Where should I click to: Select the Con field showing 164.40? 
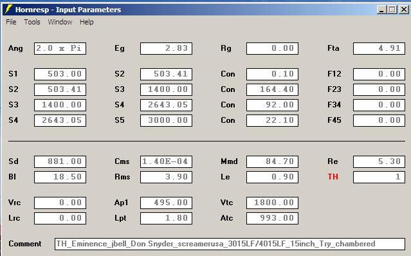(272, 89)
